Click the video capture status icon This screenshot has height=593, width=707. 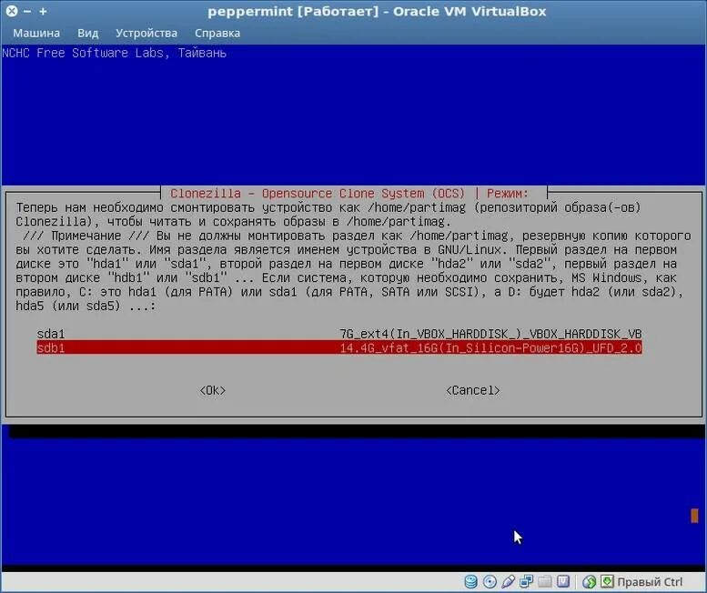(x=563, y=582)
